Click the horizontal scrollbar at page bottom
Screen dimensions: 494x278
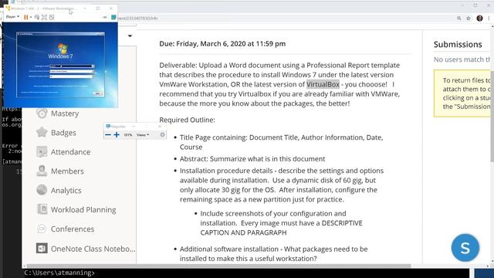click(x=219, y=266)
